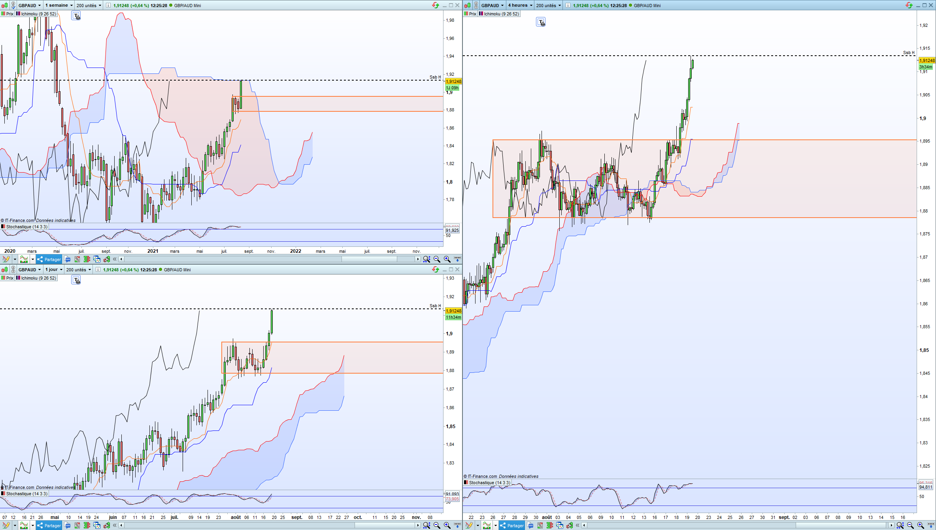This screenshot has height=530, width=936.
Task: Click the trade refresh arrows icon in the 4 heures header
Action: [x=909, y=5]
